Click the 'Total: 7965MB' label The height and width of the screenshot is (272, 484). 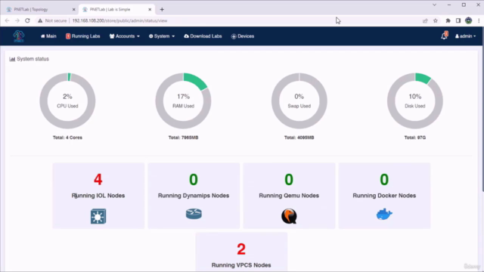click(183, 138)
